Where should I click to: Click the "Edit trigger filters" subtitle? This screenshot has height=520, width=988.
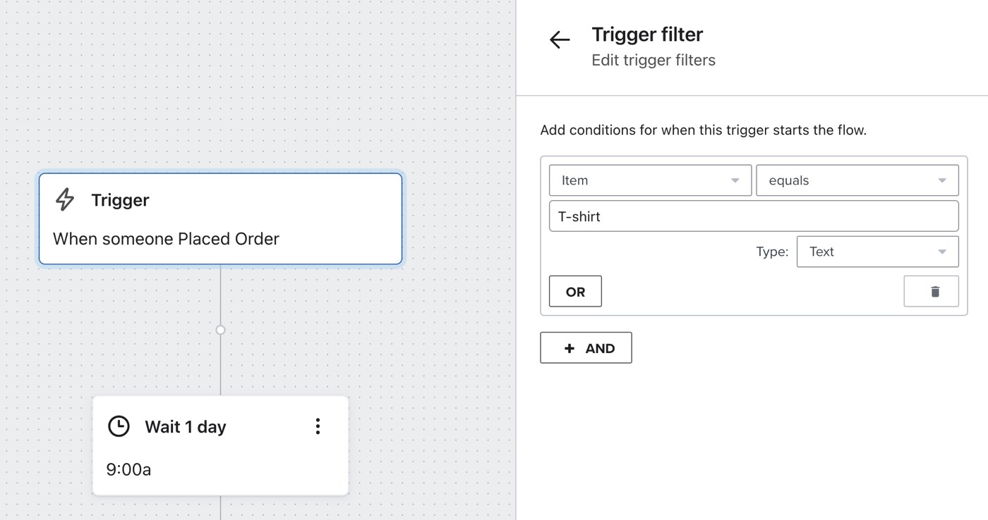653,61
